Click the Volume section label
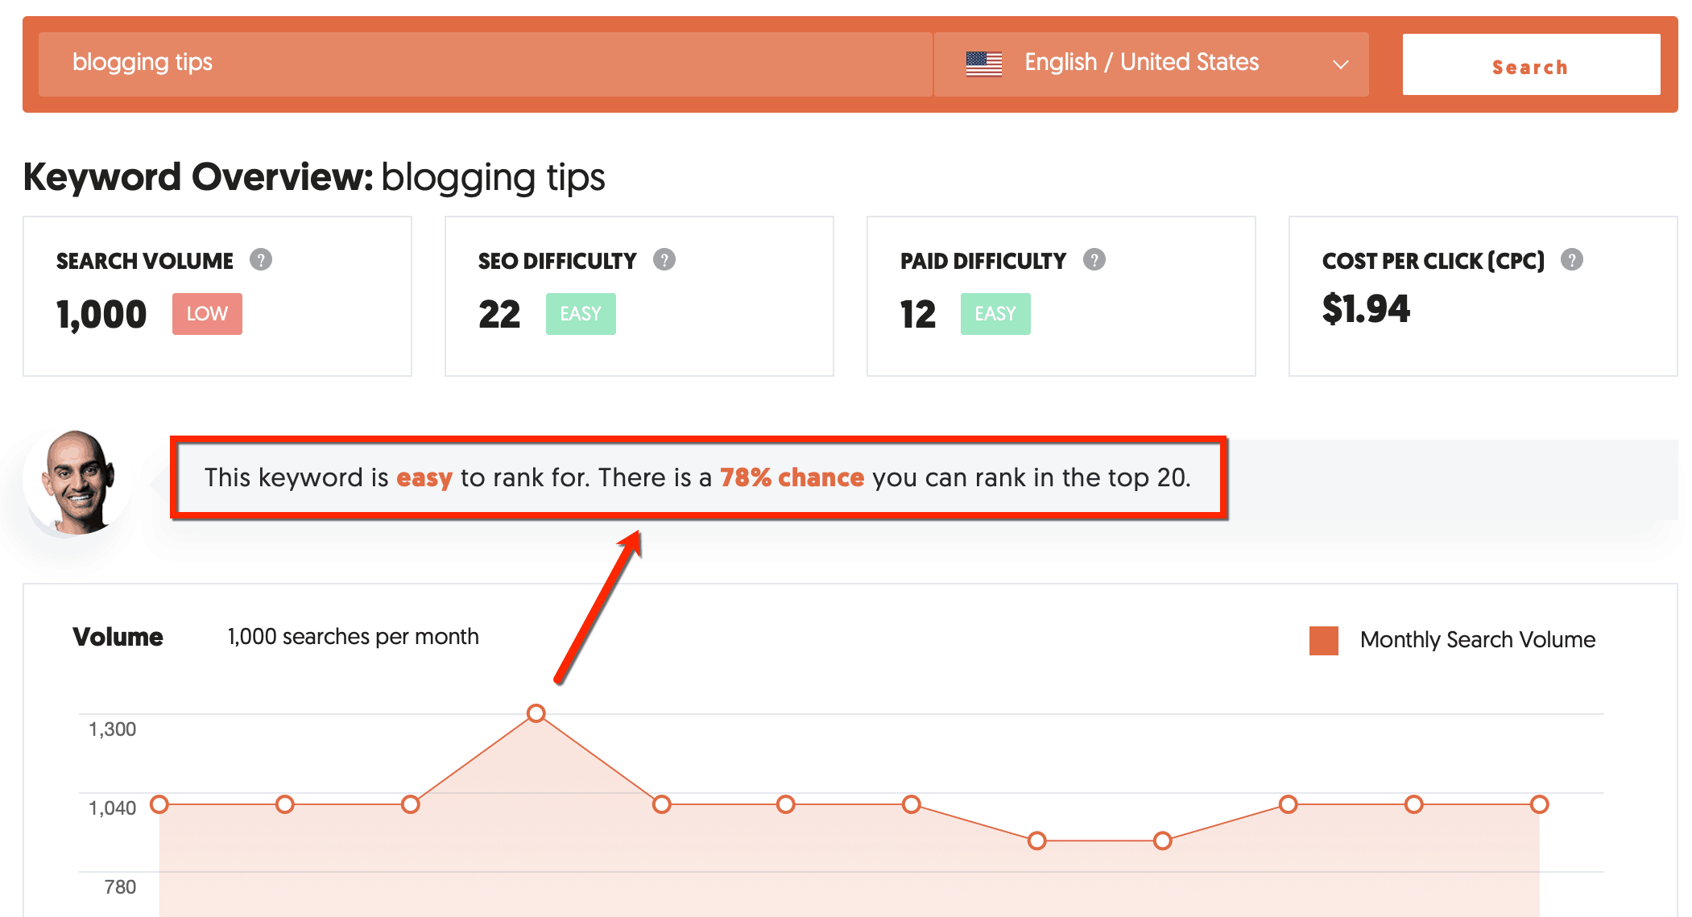The height and width of the screenshot is (917, 1692). [x=118, y=637]
